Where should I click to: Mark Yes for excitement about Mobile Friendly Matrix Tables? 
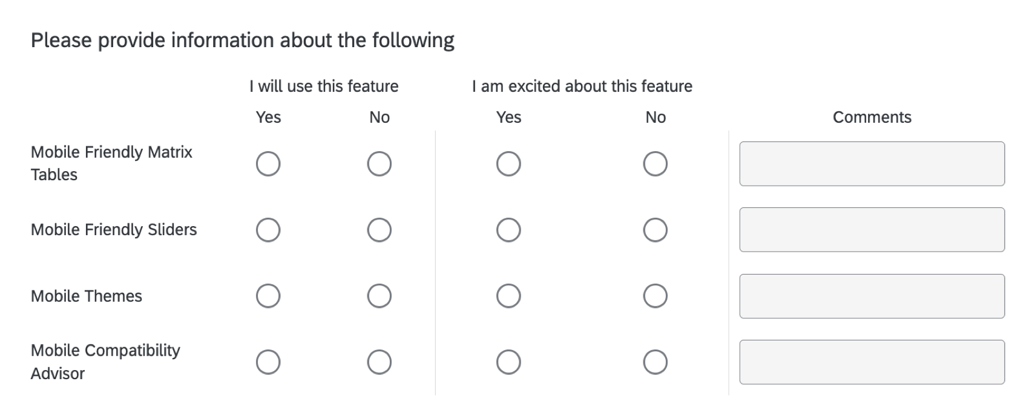pos(508,163)
